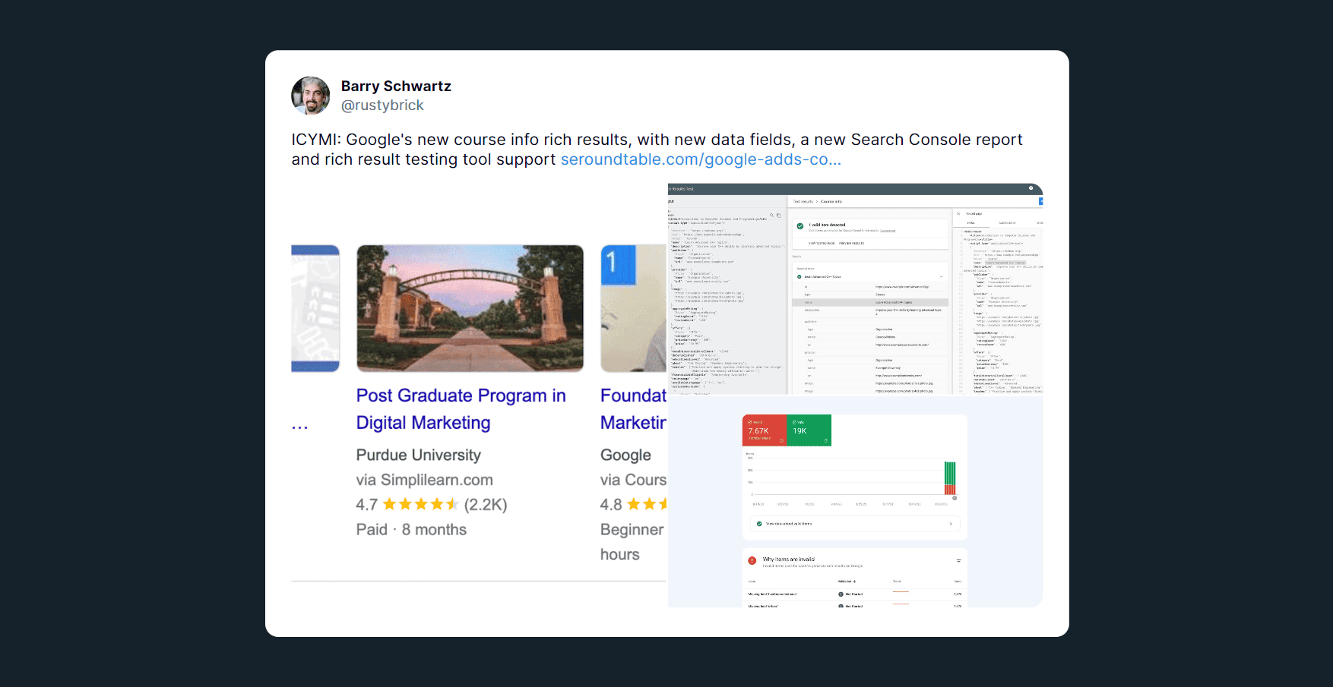Expand View data about valid items row
Screen dimensions: 1333x687
854,524
